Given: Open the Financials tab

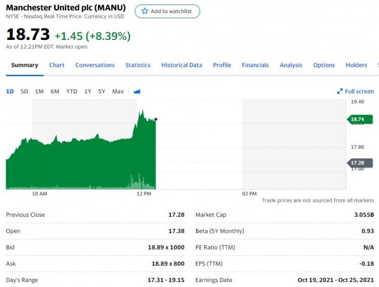Looking at the screenshot, I should coord(255,65).
